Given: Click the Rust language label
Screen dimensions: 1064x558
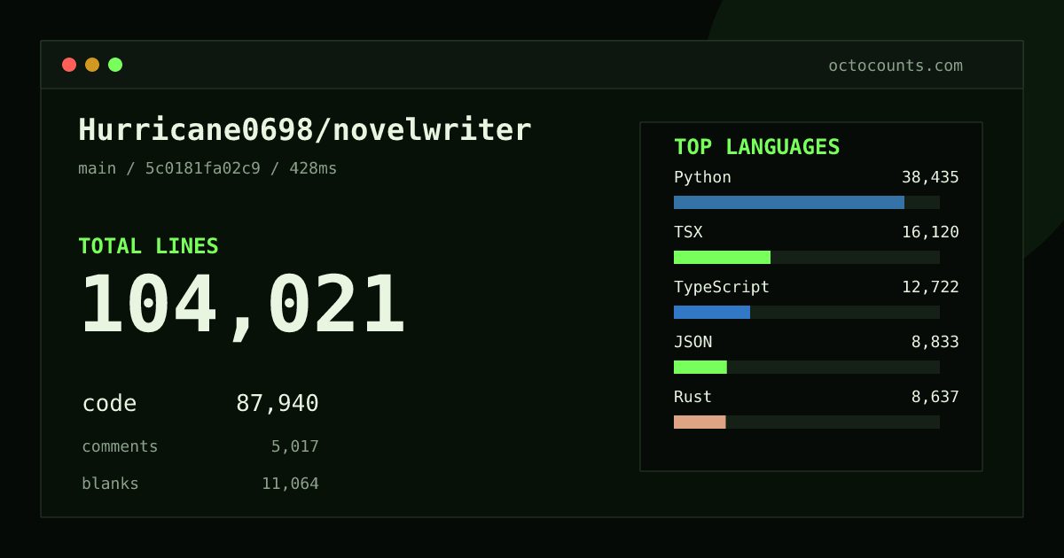Looking at the screenshot, I should tap(692, 397).
